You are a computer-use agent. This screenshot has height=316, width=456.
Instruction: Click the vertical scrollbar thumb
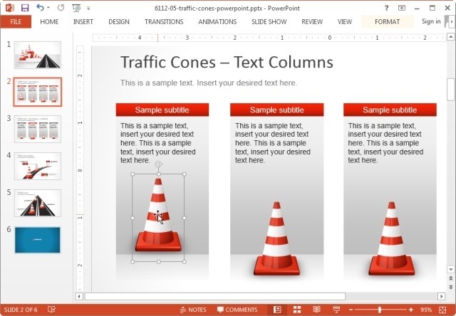(x=450, y=89)
